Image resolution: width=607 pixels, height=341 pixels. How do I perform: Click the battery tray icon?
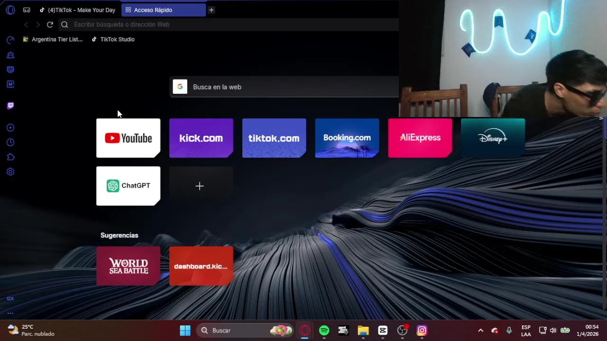[565, 331]
